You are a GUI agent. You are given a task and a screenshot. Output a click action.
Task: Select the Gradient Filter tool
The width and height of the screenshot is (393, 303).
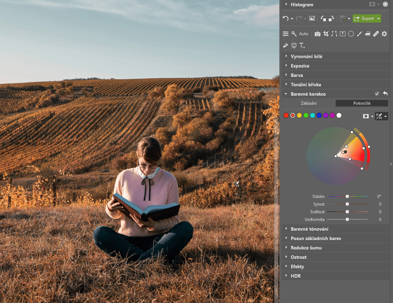click(x=368, y=34)
